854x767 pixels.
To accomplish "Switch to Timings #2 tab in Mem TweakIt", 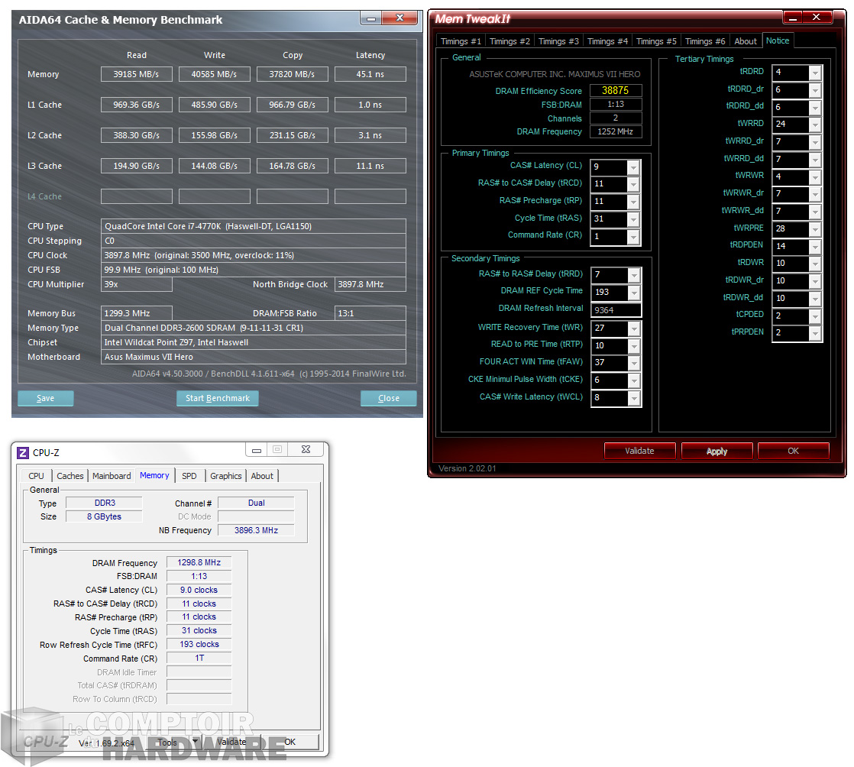I will [x=509, y=41].
